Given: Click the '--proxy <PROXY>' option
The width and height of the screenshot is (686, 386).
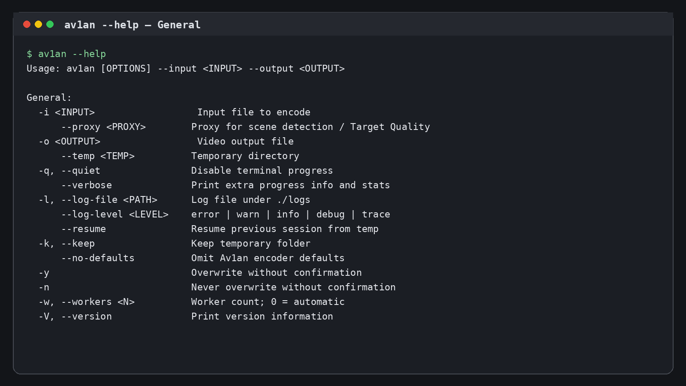Looking at the screenshot, I should point(103,127).
